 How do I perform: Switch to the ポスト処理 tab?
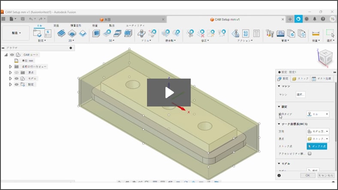[321, 79]
